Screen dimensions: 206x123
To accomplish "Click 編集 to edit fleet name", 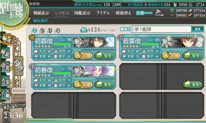I will pyautogui.click(x=198, y=29).
